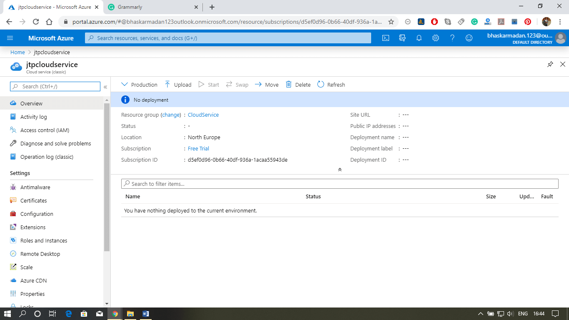The height and width of the screenshot is (320, 569).
Task: Click the Roles and Instances icon
Action: coord(13,240)
